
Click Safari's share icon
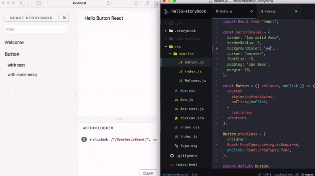click(136, 3)
